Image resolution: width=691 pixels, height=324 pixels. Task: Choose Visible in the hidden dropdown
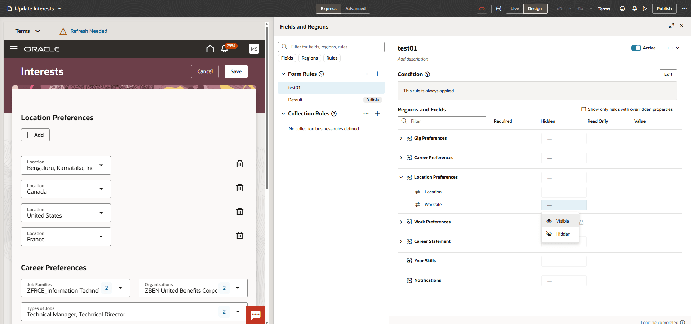pos(560,221)
